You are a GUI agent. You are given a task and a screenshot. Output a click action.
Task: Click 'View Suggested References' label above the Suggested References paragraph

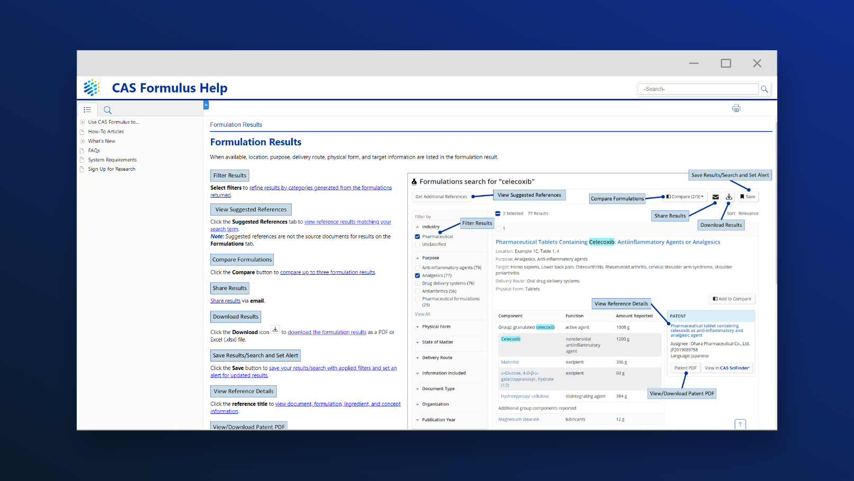[251, 209]
